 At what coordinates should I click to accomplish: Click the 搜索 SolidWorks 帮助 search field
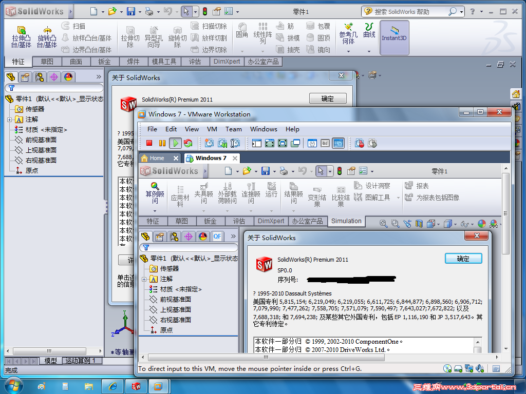click(x=410, y=12)
